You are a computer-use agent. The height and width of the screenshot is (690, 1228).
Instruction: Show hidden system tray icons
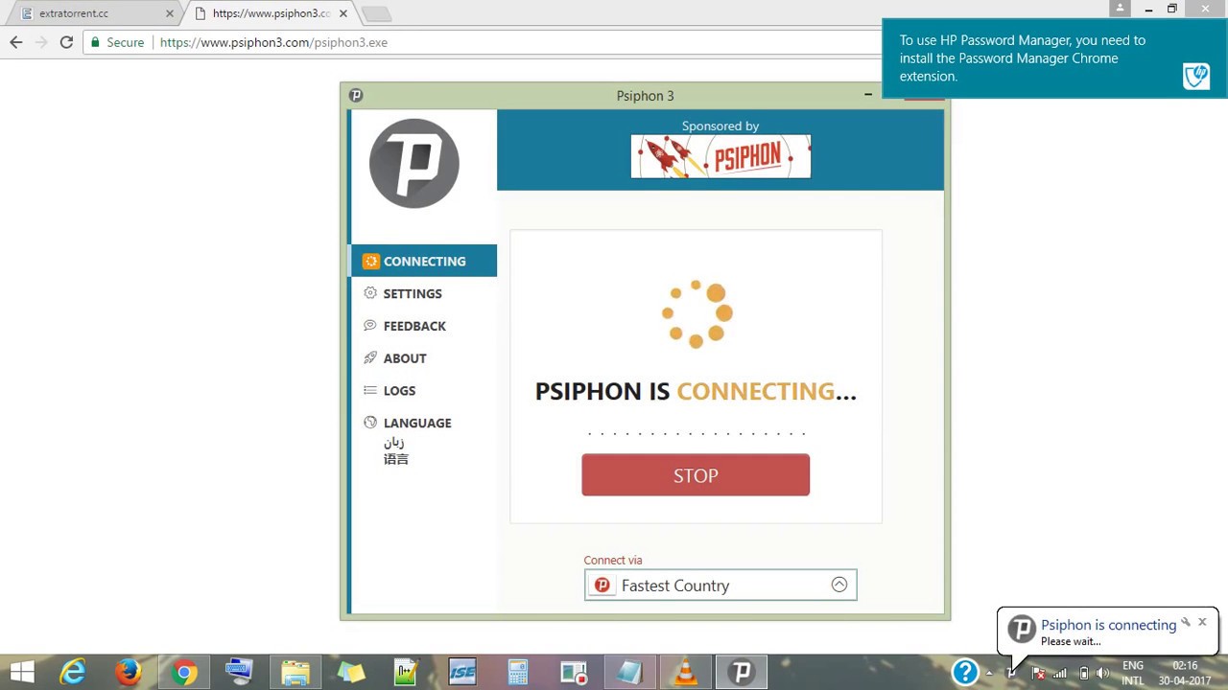[989, 673]
